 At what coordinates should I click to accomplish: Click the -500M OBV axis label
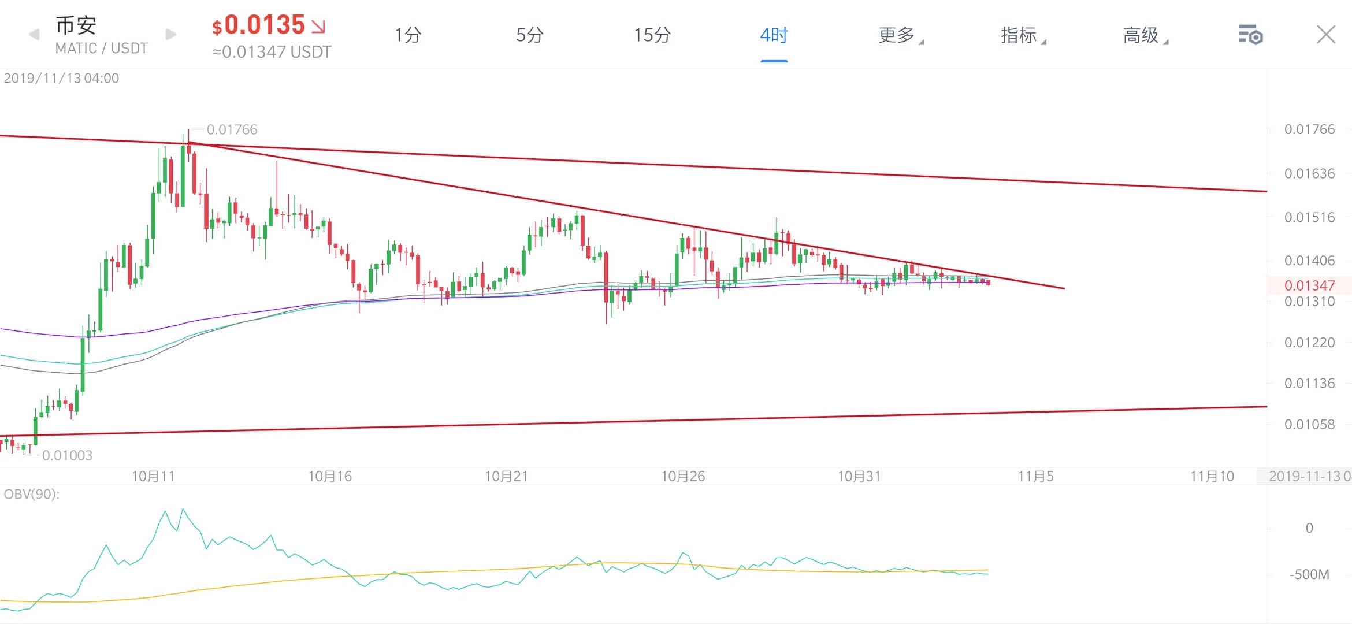tap(1309, 574)
